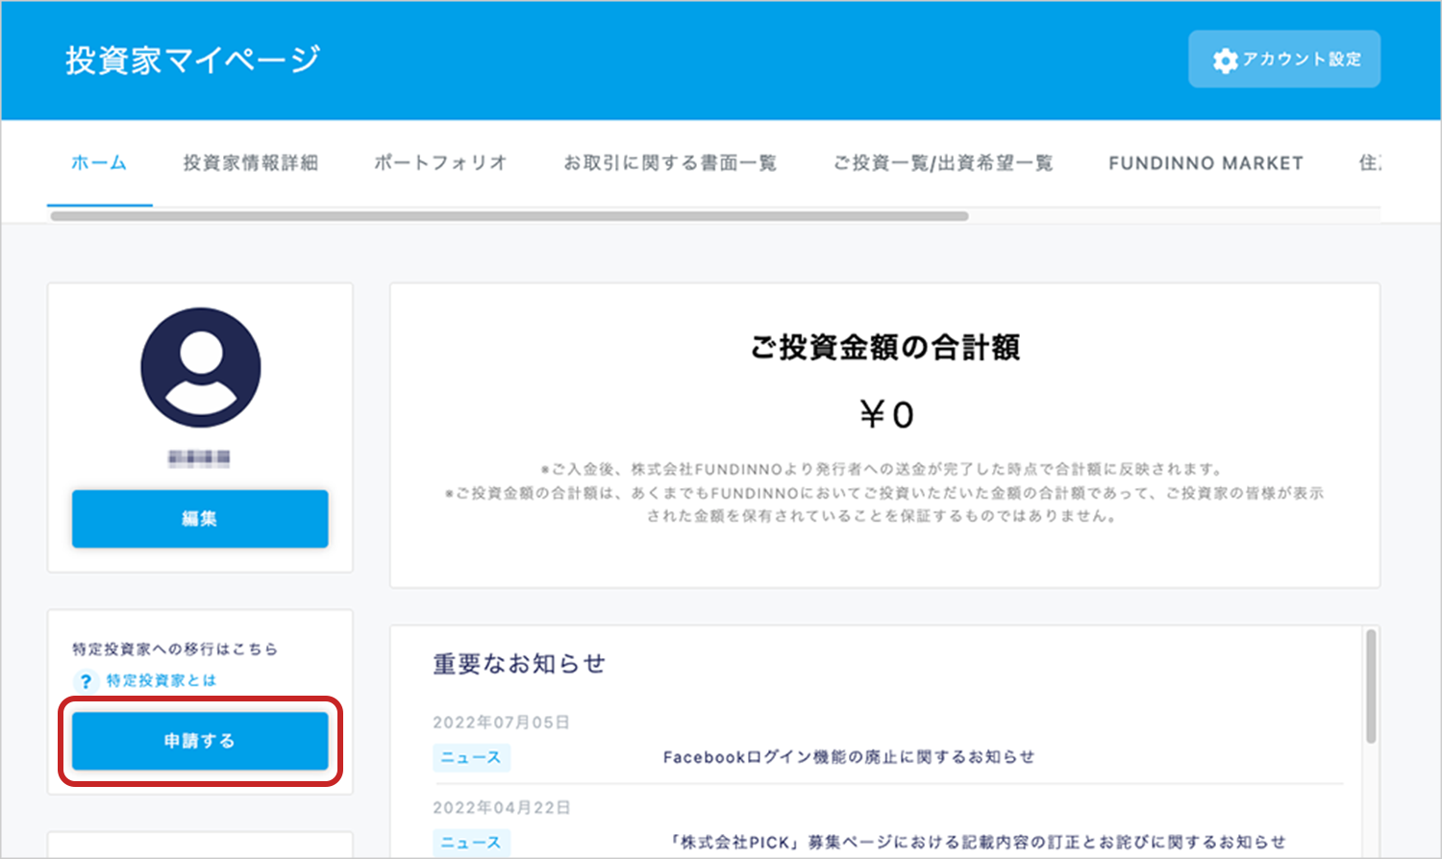The height and width of the screenshot is (859, 1442).
Task: Click the gear icon for account settings
Action: coord(1225,61)
